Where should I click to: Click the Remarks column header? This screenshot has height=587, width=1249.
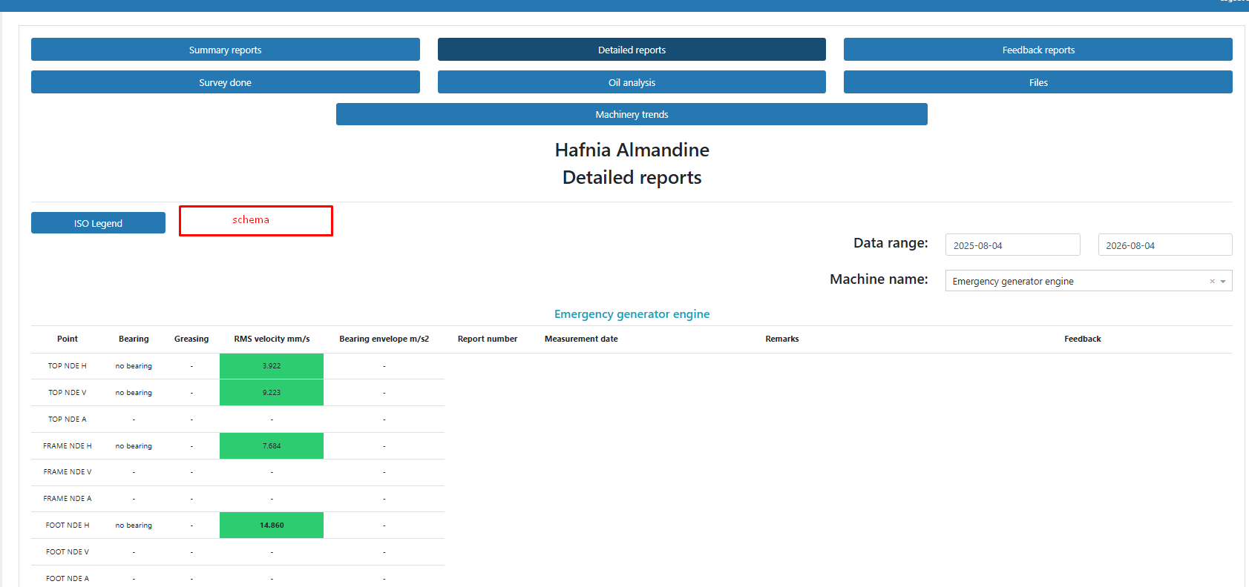click(x=782, y=339)
